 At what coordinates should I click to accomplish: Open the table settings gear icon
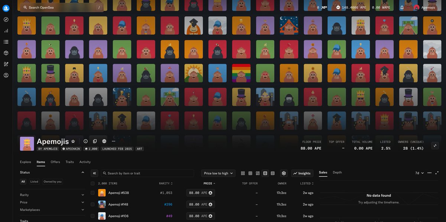[284, 173]
